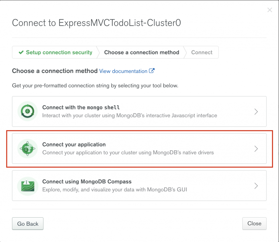
Task: Click the green checkmark on security step
Action: coord(21,53)
